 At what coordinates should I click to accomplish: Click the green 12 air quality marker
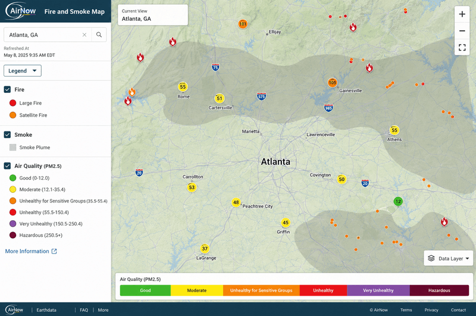point(398,201)
